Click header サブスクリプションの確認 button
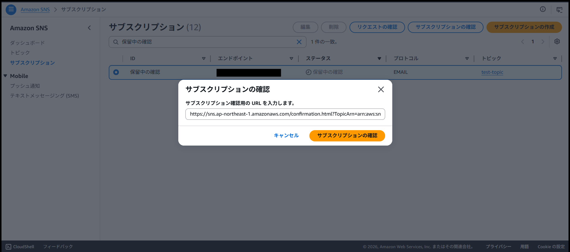 (445, 27)
